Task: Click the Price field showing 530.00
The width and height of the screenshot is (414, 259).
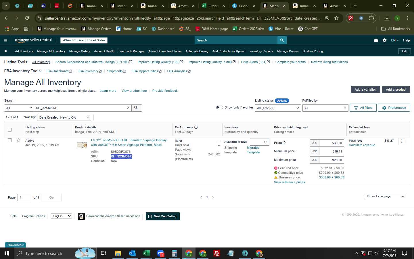Action: coord(331,143)
